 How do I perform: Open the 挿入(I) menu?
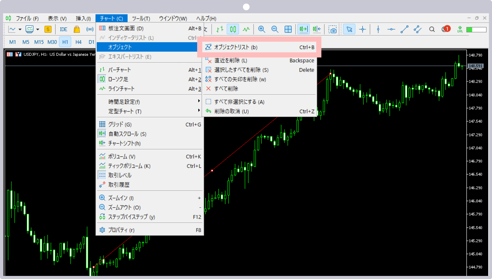point(83,18)
